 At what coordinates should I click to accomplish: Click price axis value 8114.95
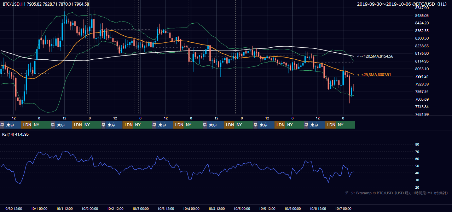click(x=422, y=61)
